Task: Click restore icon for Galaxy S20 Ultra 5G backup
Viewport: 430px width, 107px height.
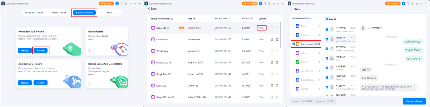Action: pyautogui.click(x=272, y=97)
